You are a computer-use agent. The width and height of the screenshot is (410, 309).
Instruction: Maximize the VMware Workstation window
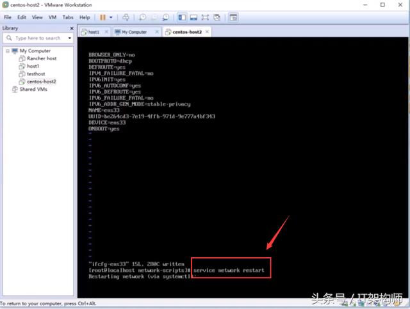[x=382, y=4]
